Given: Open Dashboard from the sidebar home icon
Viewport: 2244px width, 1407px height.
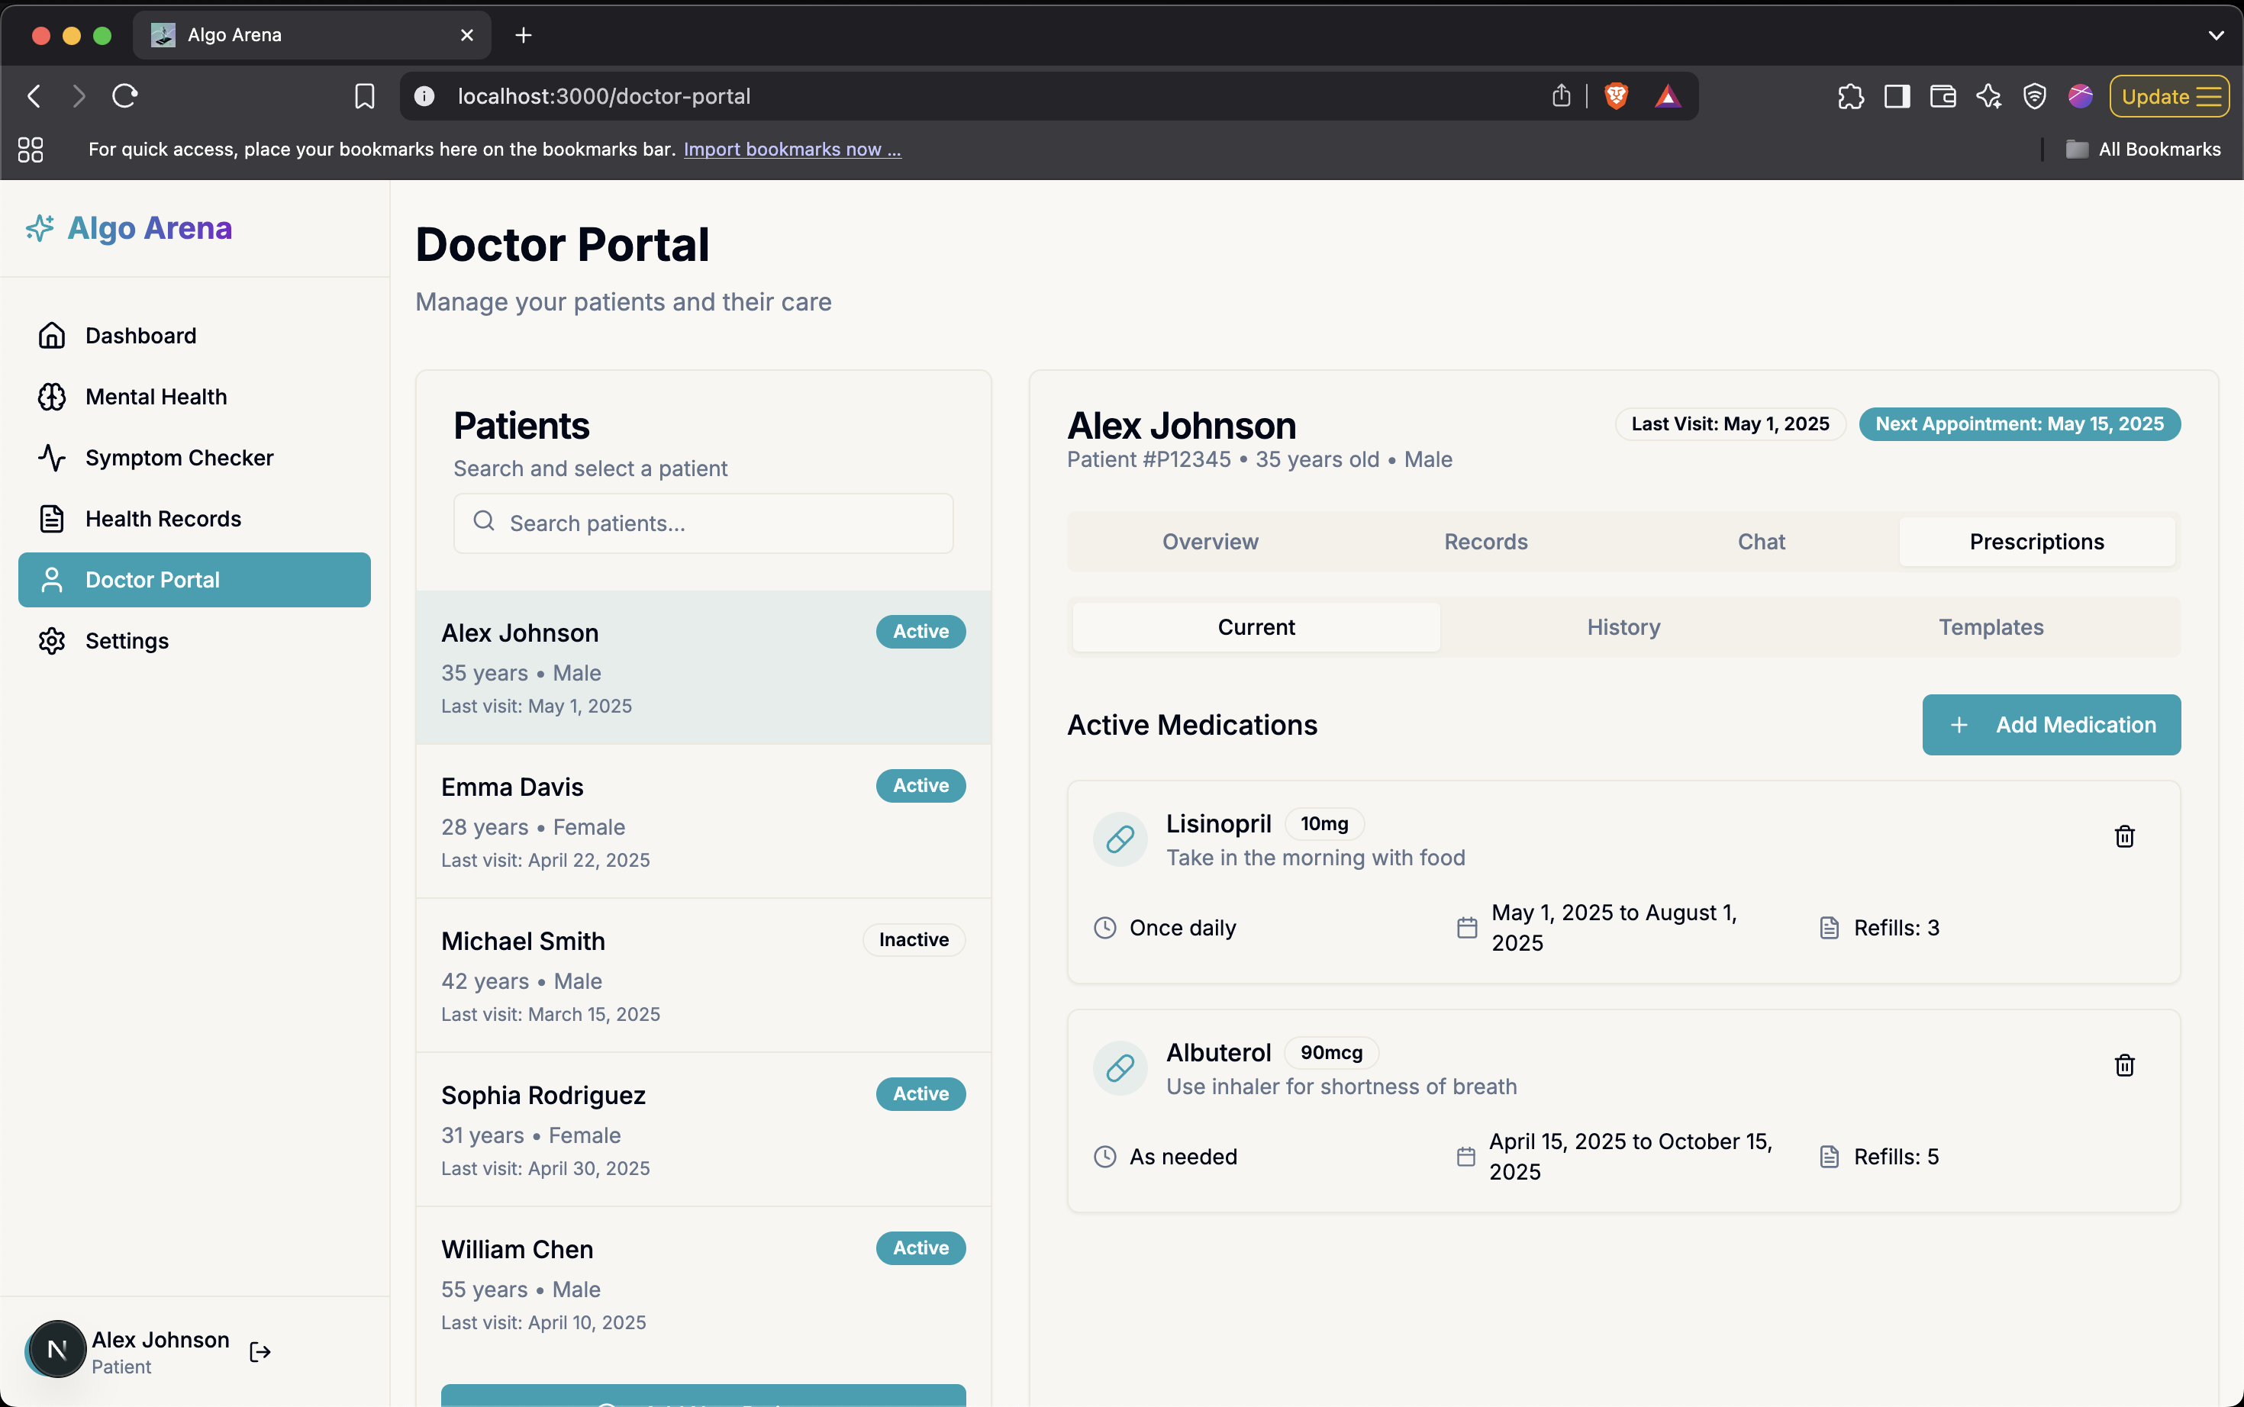Looking at the screenshot, I should coord(52,335).
